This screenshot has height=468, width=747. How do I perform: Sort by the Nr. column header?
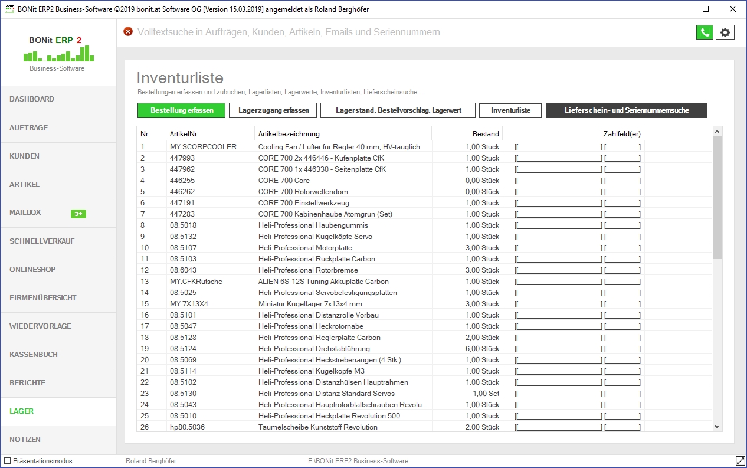(x=152, y=134)
